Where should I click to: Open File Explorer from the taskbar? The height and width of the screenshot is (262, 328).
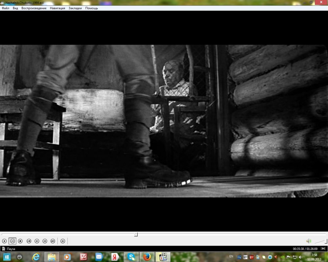point(51,257)
